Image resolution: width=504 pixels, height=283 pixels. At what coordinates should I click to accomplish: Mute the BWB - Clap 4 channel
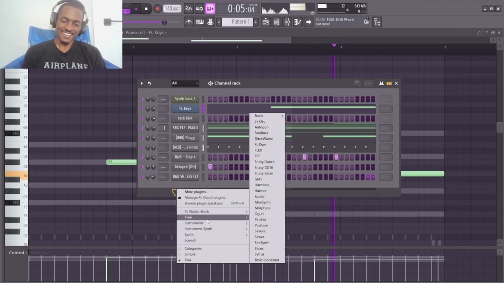point(142,157)
